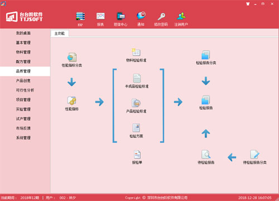Click user 002 - 林夕 in status bar
This screenshot has width=279, height=201.
68,198
